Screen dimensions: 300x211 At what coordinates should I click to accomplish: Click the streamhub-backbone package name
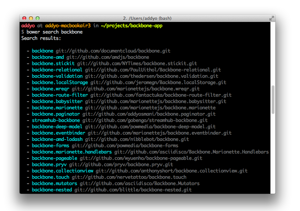56,120
